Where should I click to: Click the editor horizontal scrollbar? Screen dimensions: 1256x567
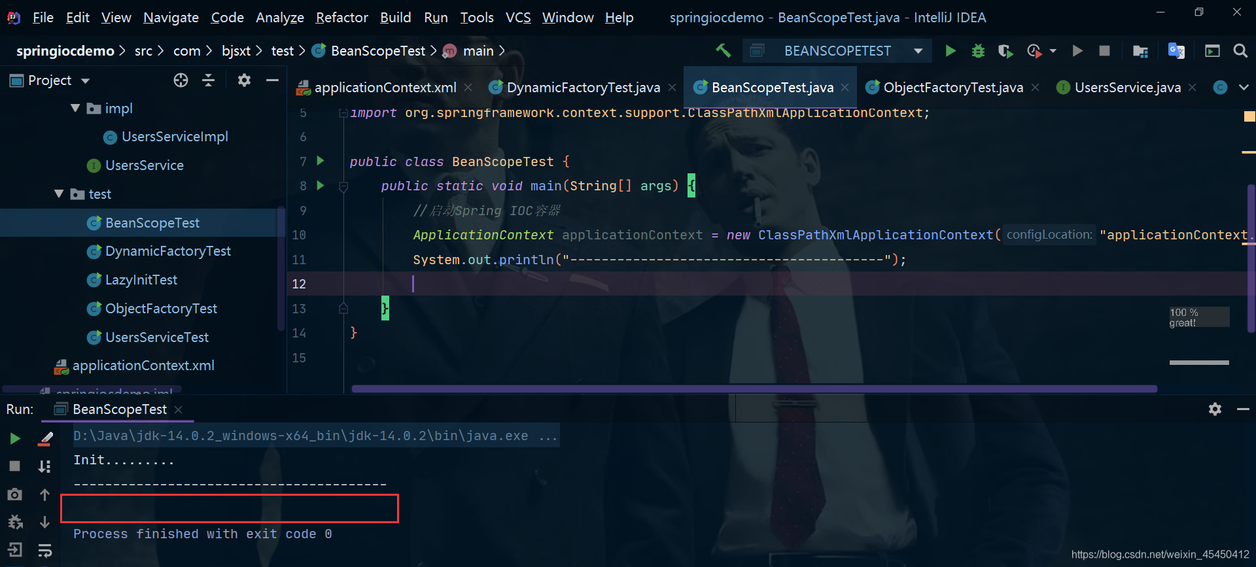754,388
